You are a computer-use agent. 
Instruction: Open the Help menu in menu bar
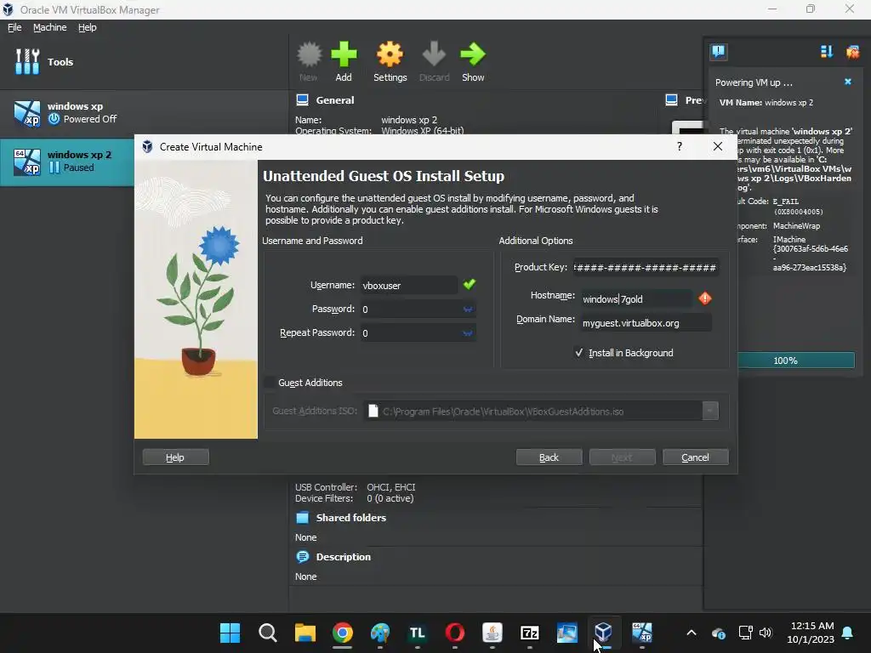pyautogui.click(x=88, y=27)
